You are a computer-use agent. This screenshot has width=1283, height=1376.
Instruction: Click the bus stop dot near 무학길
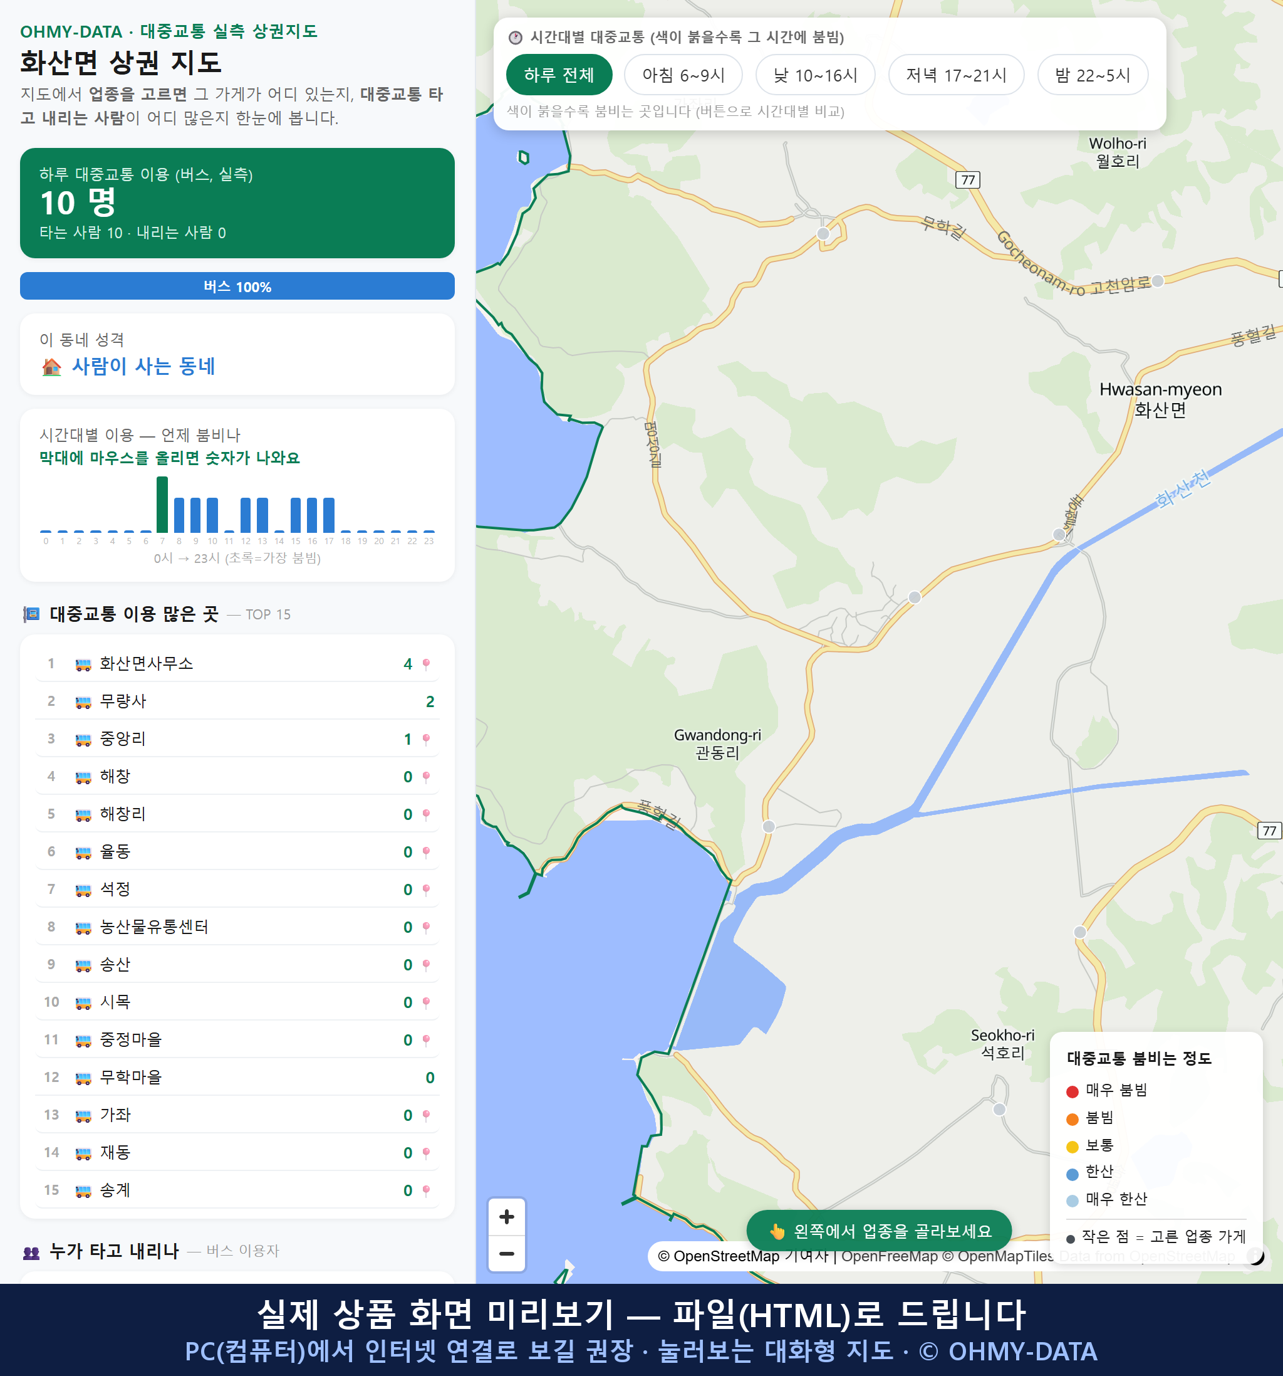tap(823, 233)
